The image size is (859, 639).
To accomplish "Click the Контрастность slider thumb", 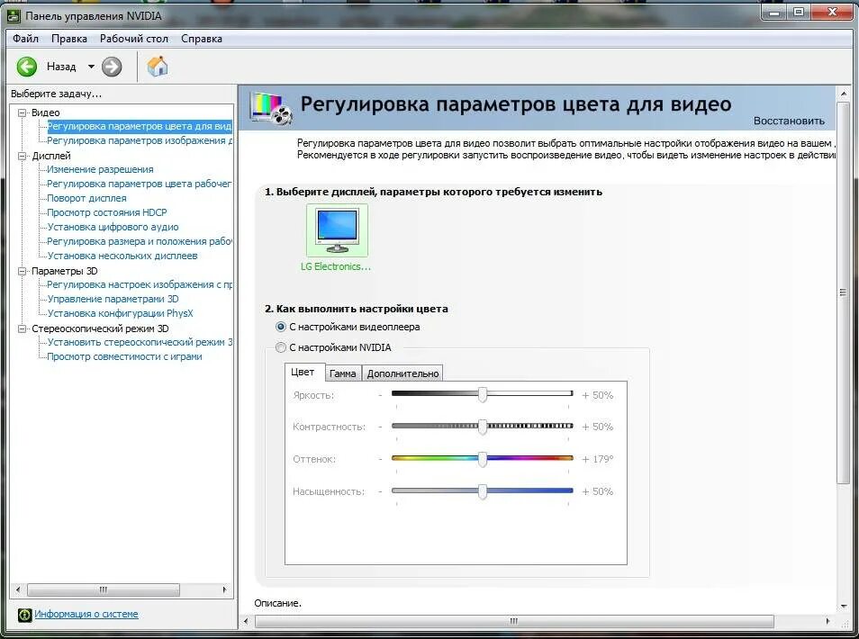I will tap(482, 427).
